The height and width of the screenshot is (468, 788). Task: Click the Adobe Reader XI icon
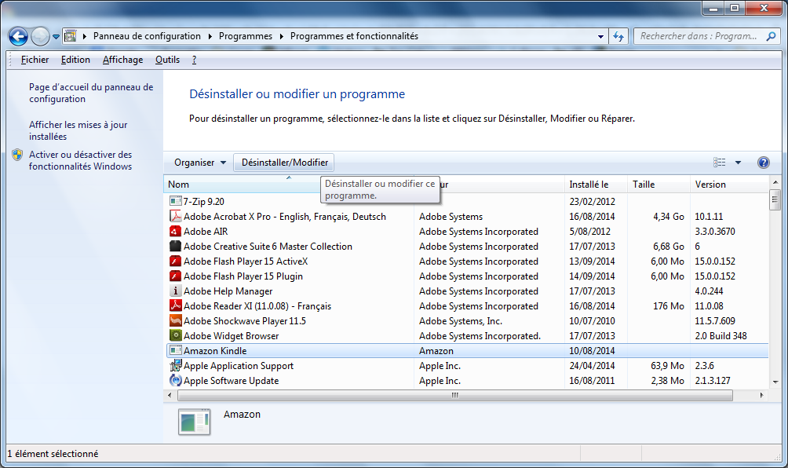coord(175,305)
